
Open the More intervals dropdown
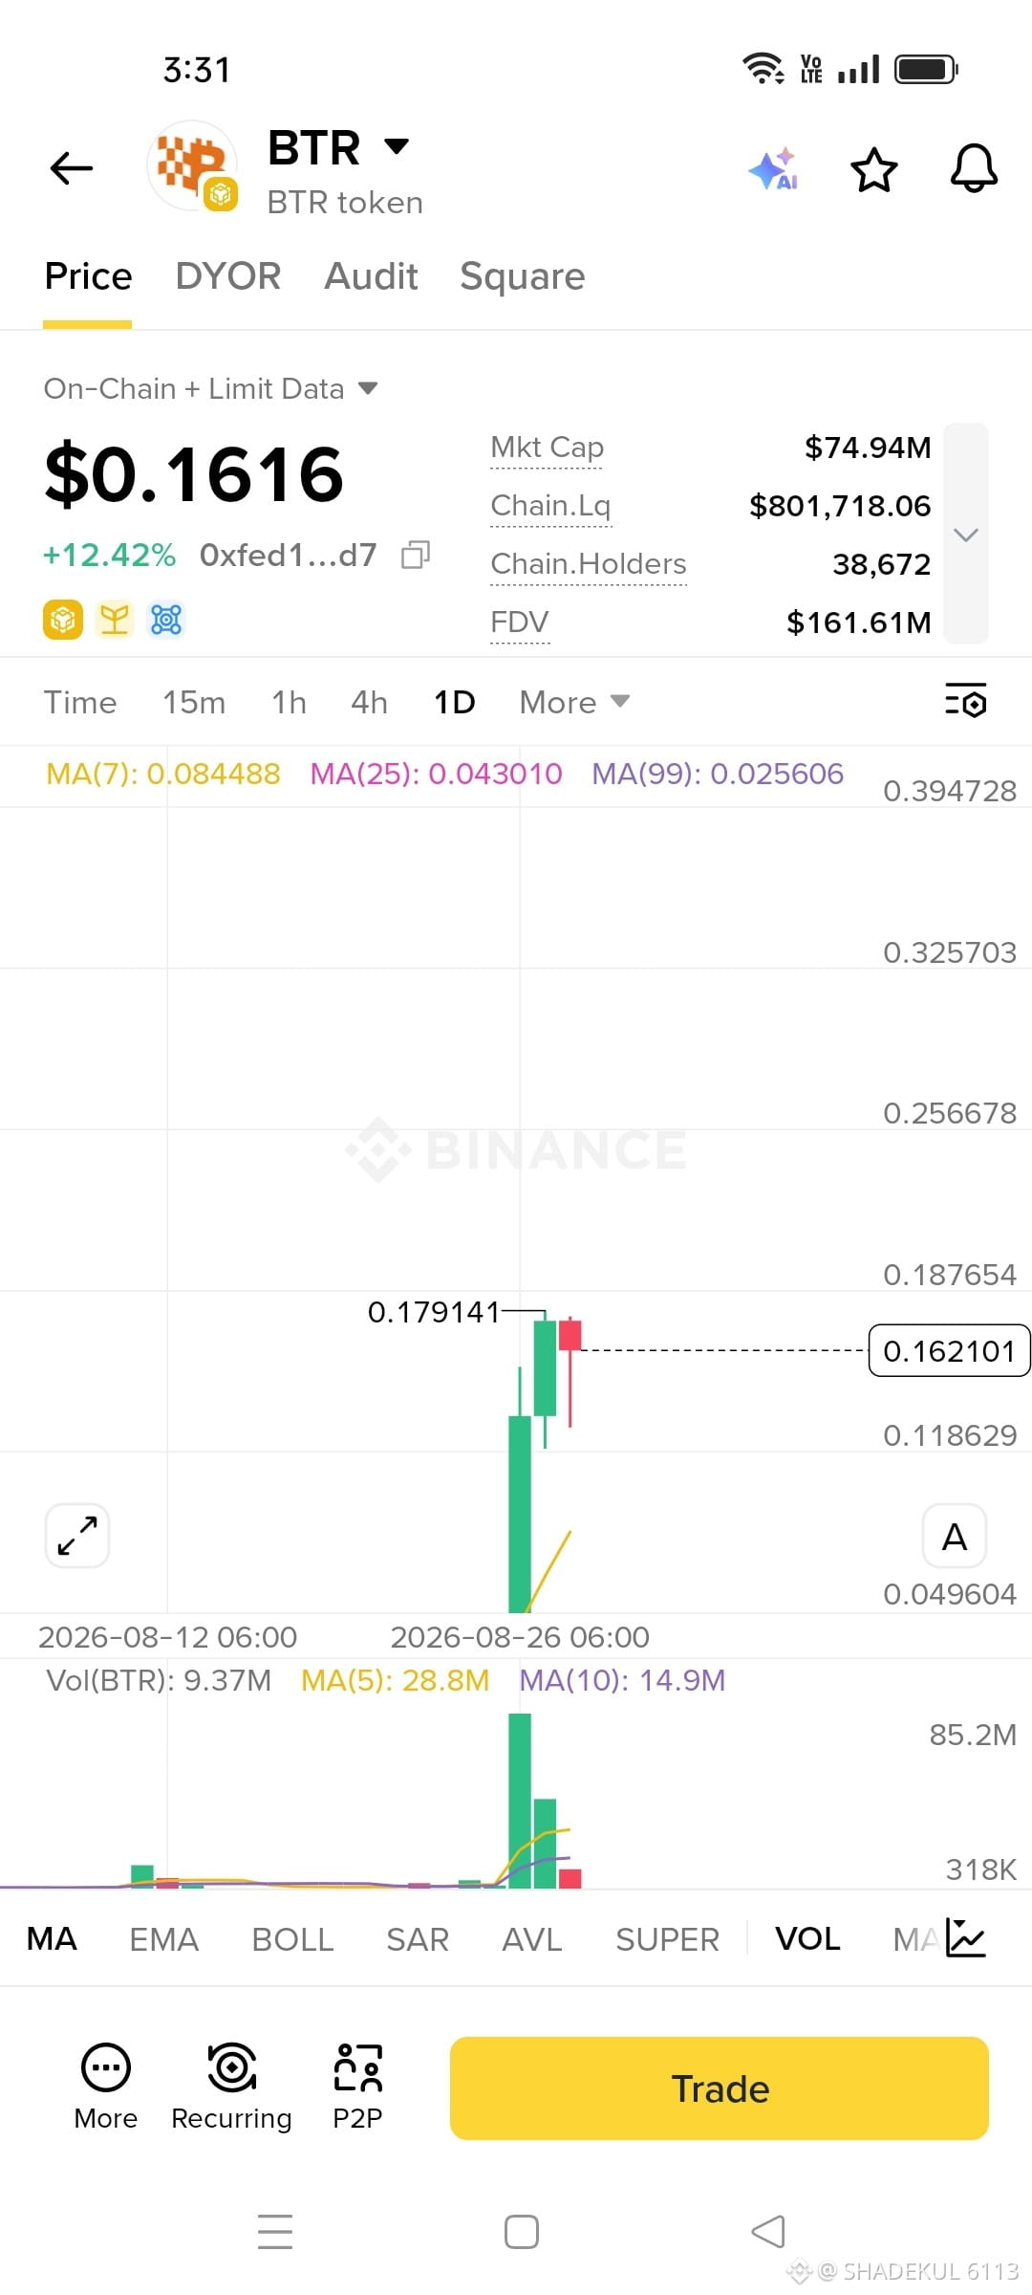pos(574,703)
